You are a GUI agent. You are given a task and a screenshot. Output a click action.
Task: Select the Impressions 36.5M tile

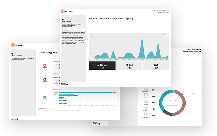click(x=129, y=66)
